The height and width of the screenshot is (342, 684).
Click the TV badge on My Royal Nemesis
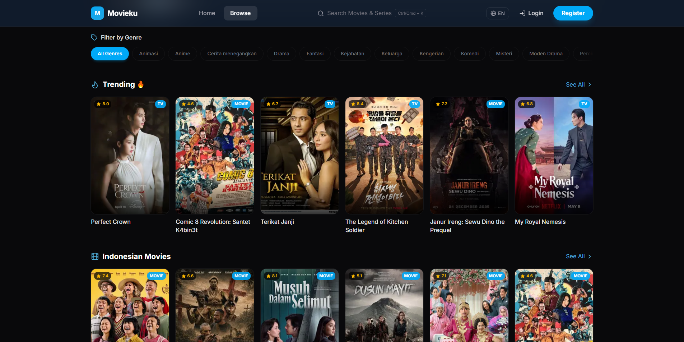(584, 104)
